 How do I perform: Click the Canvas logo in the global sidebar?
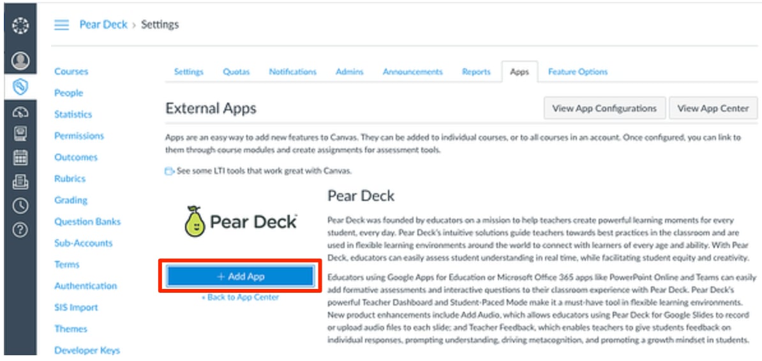coord(20,26)
